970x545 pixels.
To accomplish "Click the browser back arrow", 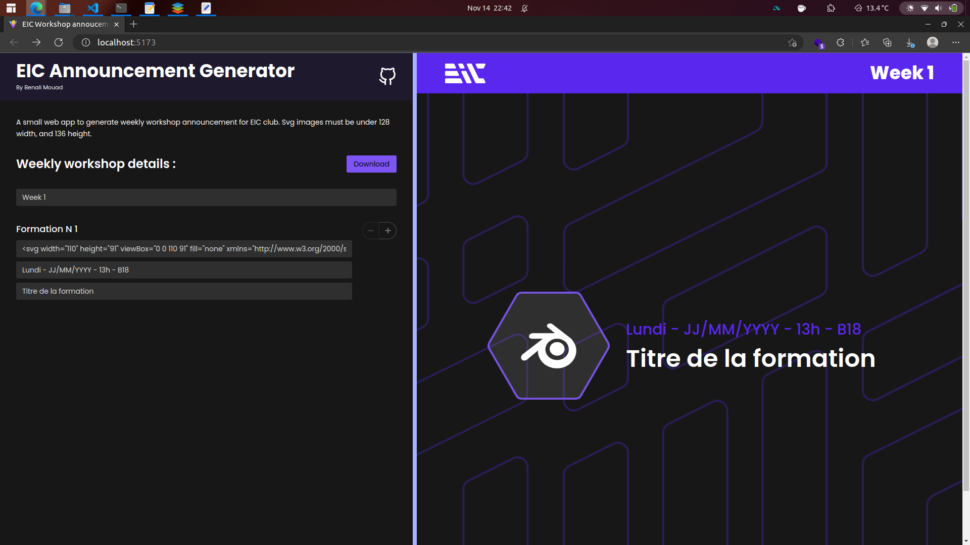I will pyautogui.click(x=14, y=42).
